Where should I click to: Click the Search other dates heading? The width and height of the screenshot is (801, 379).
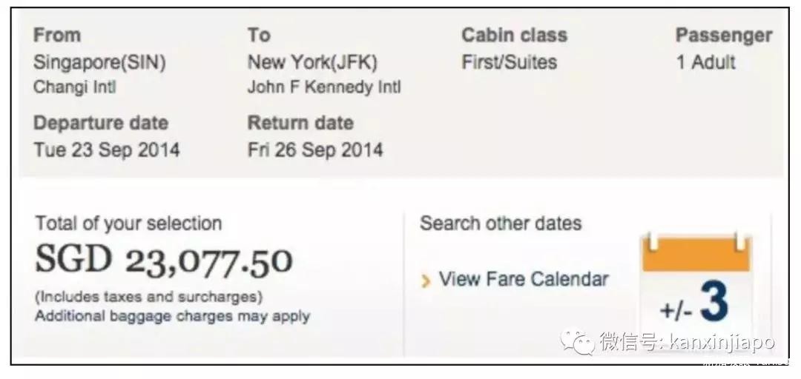click(x=501, y=224)
